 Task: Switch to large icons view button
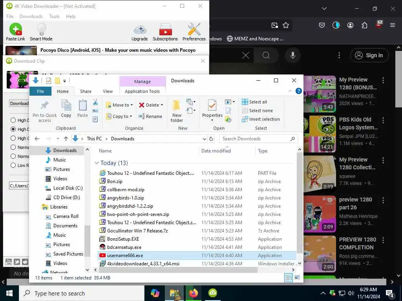tap(297, 278)
